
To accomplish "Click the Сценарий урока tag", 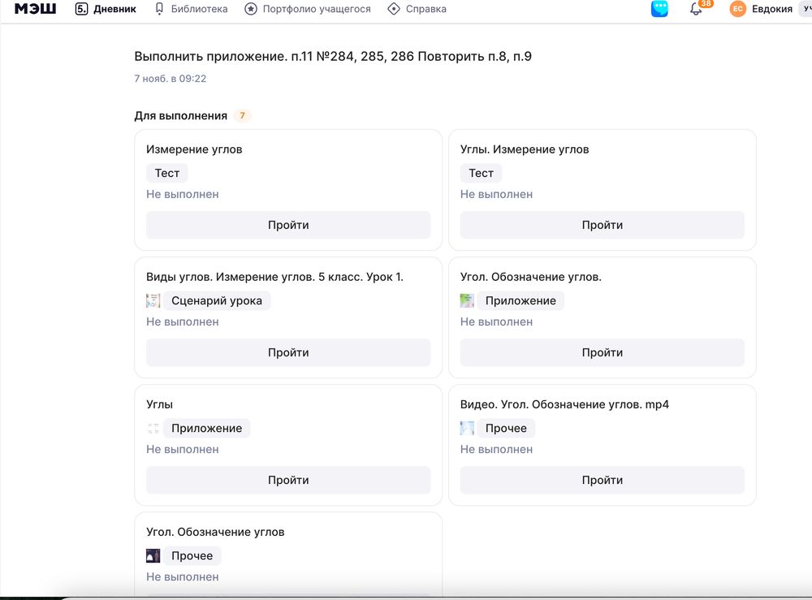I will click(217, 300).
